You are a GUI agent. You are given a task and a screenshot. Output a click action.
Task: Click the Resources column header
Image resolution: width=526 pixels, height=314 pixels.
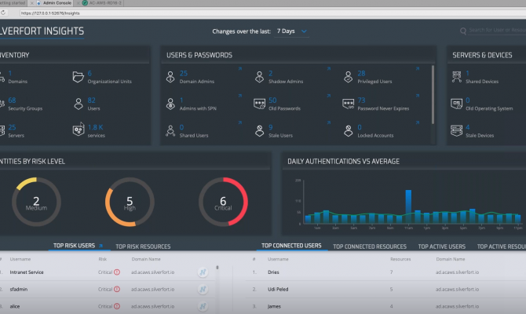click(400, 259)
